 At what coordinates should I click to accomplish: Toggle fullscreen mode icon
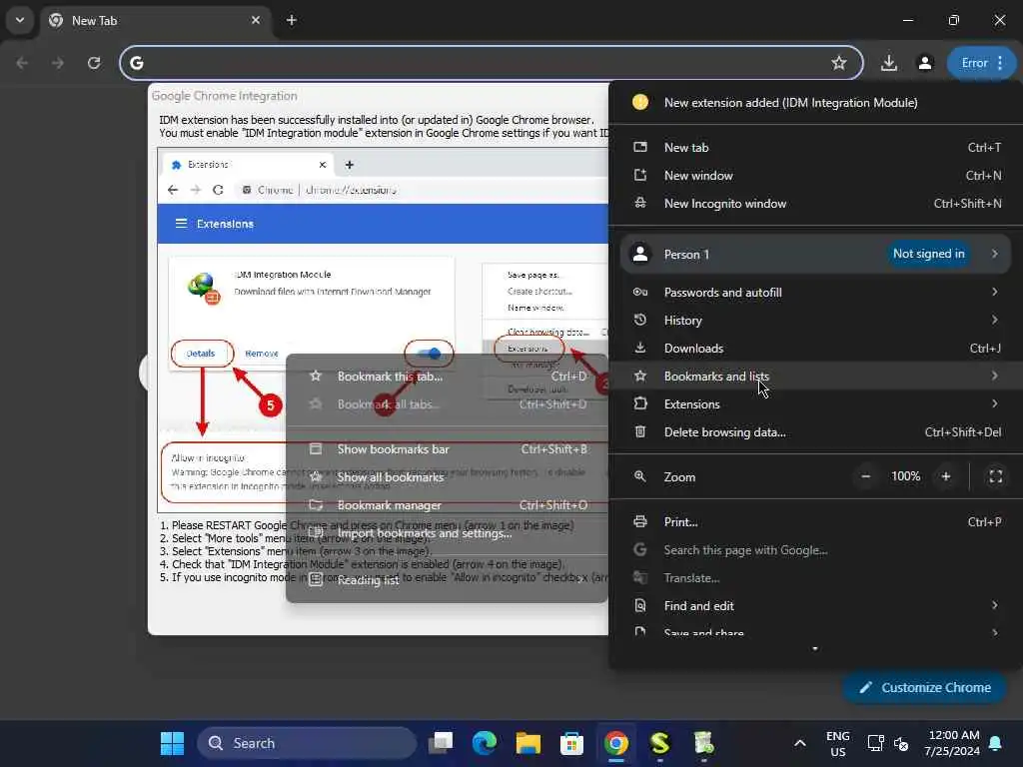(996, 476)
